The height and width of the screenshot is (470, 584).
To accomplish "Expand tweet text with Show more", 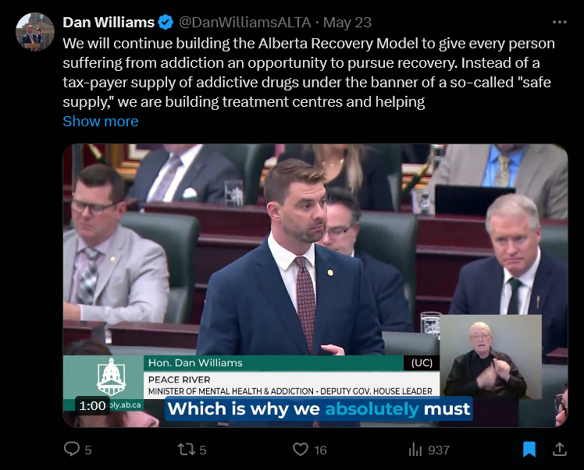I will click(101, 122).
